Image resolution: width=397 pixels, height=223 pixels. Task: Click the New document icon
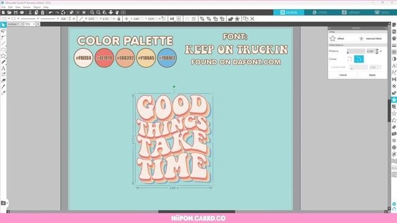tap(3, 12)
